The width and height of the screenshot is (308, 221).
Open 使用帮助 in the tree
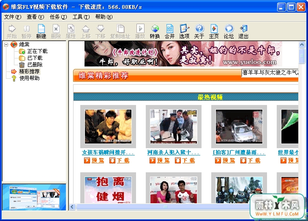coord(30,78)
